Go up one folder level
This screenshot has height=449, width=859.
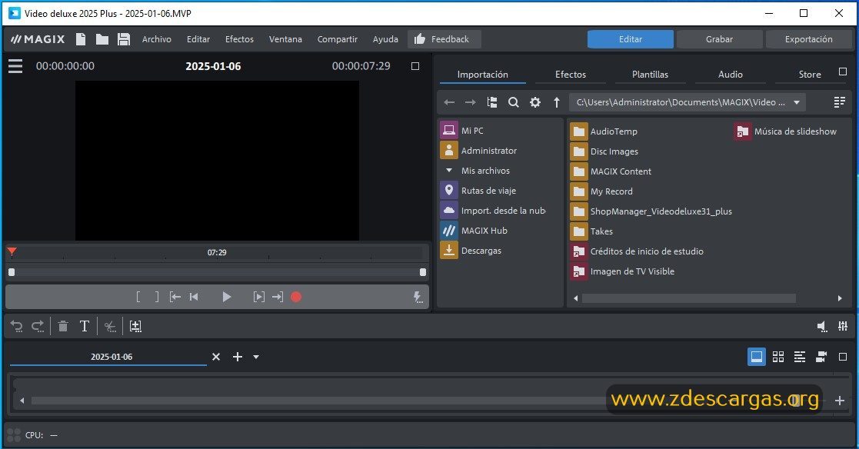[557, 102]
